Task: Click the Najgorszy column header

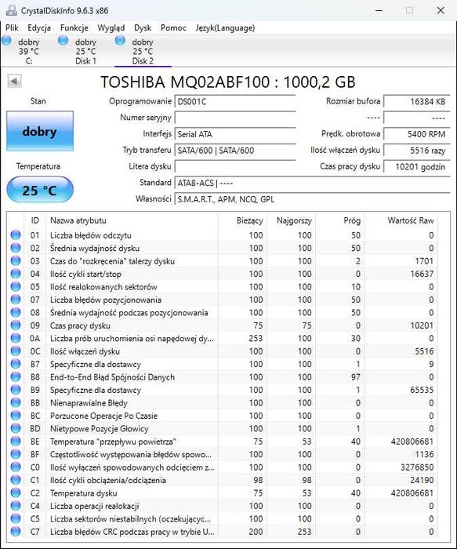Action: 291,220
